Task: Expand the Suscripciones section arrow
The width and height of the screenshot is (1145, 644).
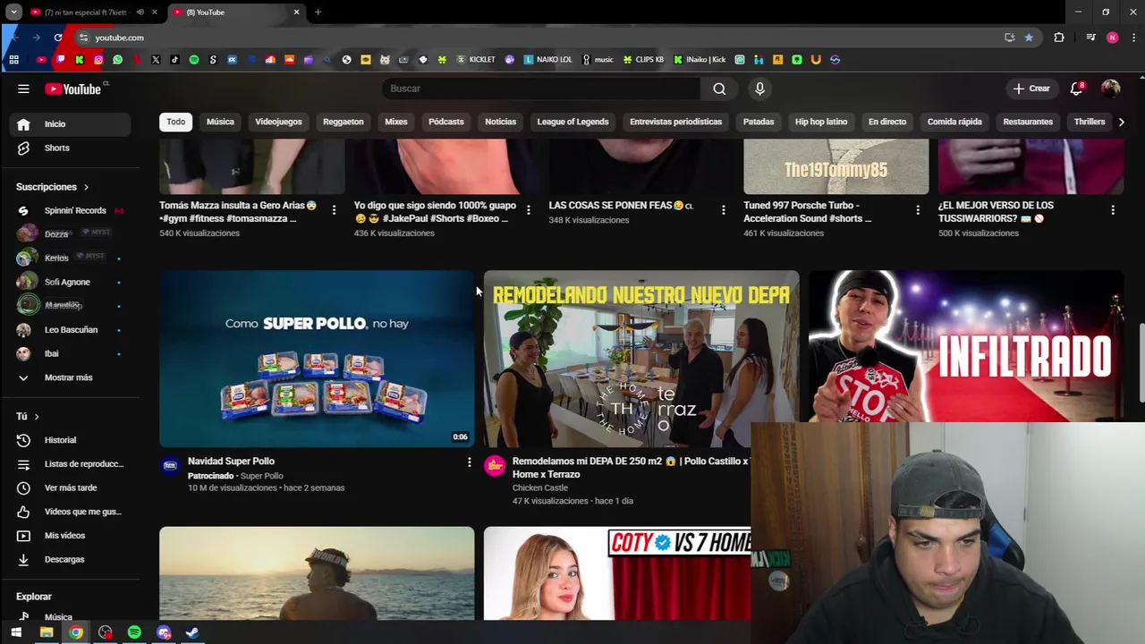Action: coord(86,187)
